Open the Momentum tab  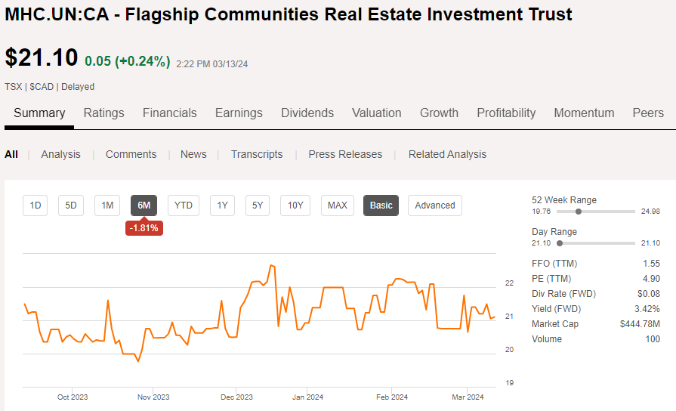pyautogui.click(x=584, y=113)
